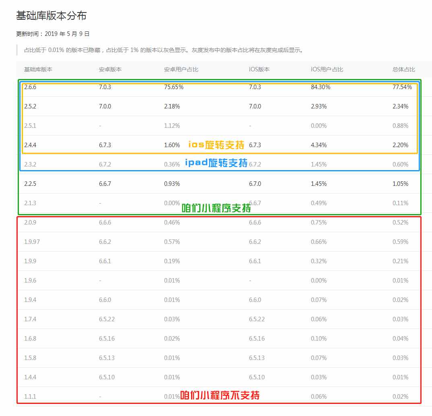This screenshot has height=416, width=432.
Task: Click the 安卓用户占比 column header
Action: click(x=181, y=70)
